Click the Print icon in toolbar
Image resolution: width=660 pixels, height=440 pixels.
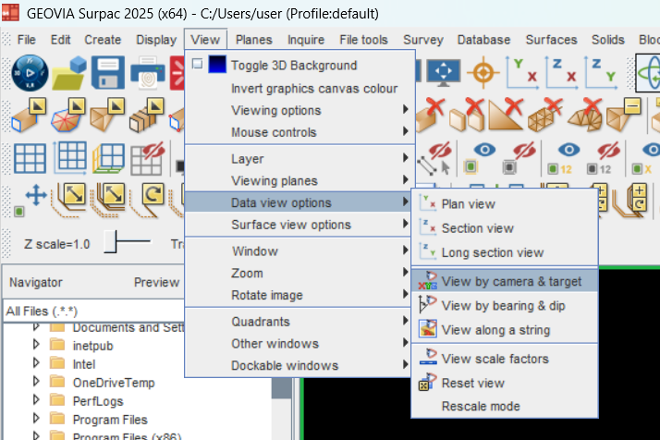(147, 73)
